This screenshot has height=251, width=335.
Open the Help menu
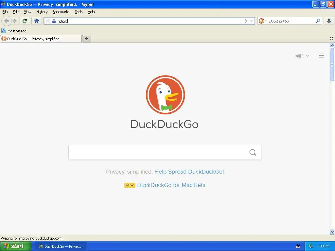tap(91, 12)
